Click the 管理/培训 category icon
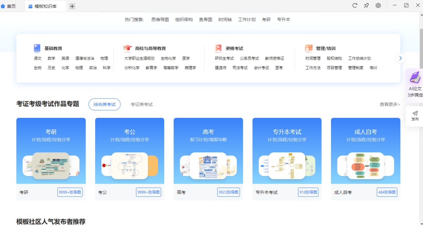 309,48
